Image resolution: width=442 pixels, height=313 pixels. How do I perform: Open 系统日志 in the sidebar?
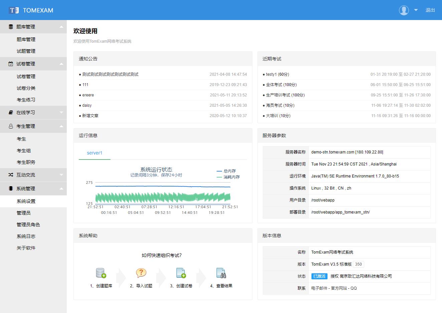(26, 236)
